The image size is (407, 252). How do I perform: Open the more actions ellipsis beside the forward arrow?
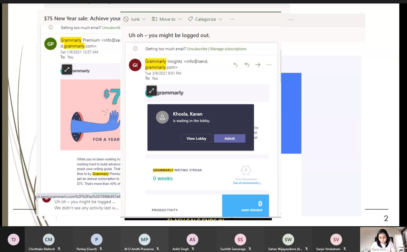(x=269, y=65)
